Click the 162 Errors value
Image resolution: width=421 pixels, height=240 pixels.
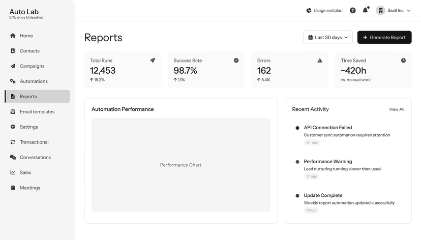click(264, 71)
